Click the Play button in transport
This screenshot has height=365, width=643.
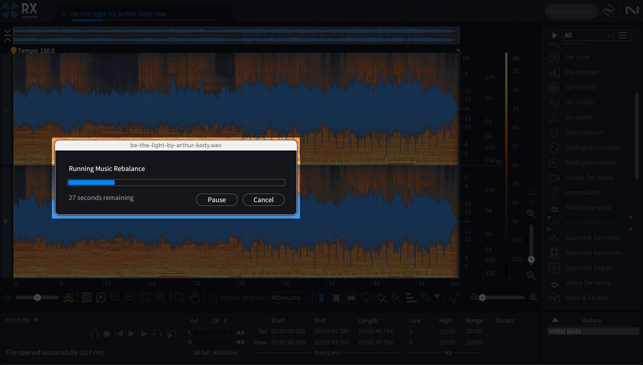(131, 334)
